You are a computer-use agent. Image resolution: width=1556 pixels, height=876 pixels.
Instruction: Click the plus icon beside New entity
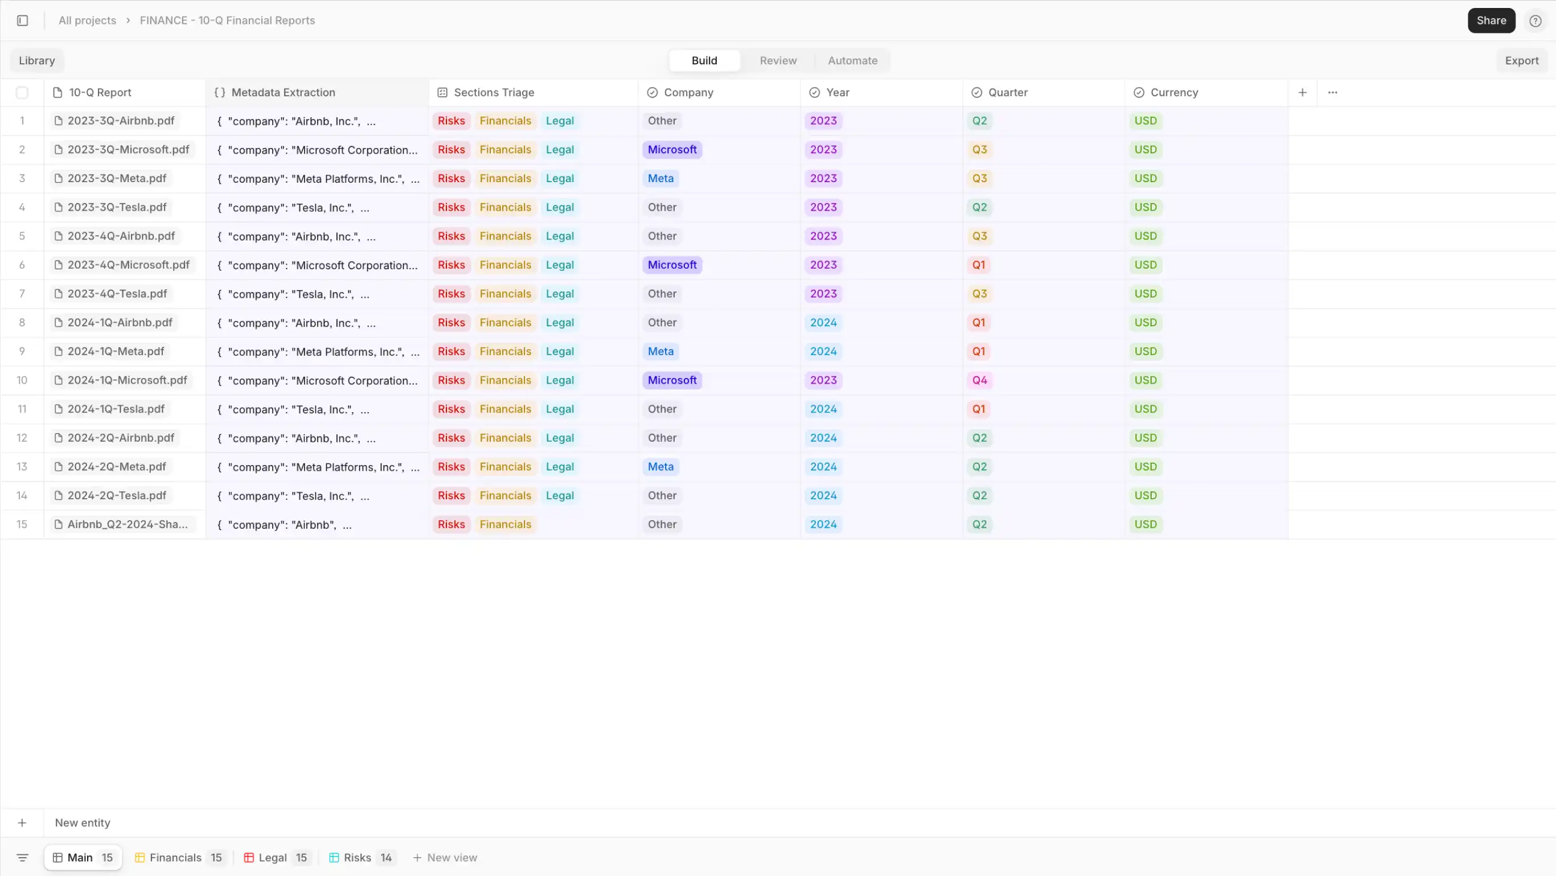click(22, 823)
